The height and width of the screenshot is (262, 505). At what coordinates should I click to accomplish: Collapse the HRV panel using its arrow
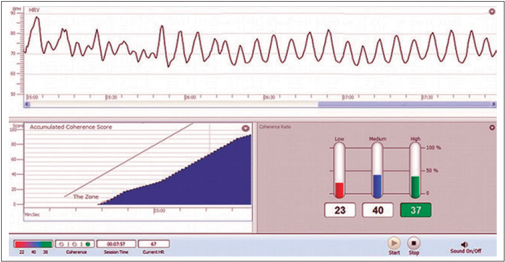(x=491, y=11)
